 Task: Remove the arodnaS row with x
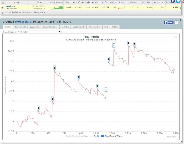pyautogui.click(x=180, y=8)
